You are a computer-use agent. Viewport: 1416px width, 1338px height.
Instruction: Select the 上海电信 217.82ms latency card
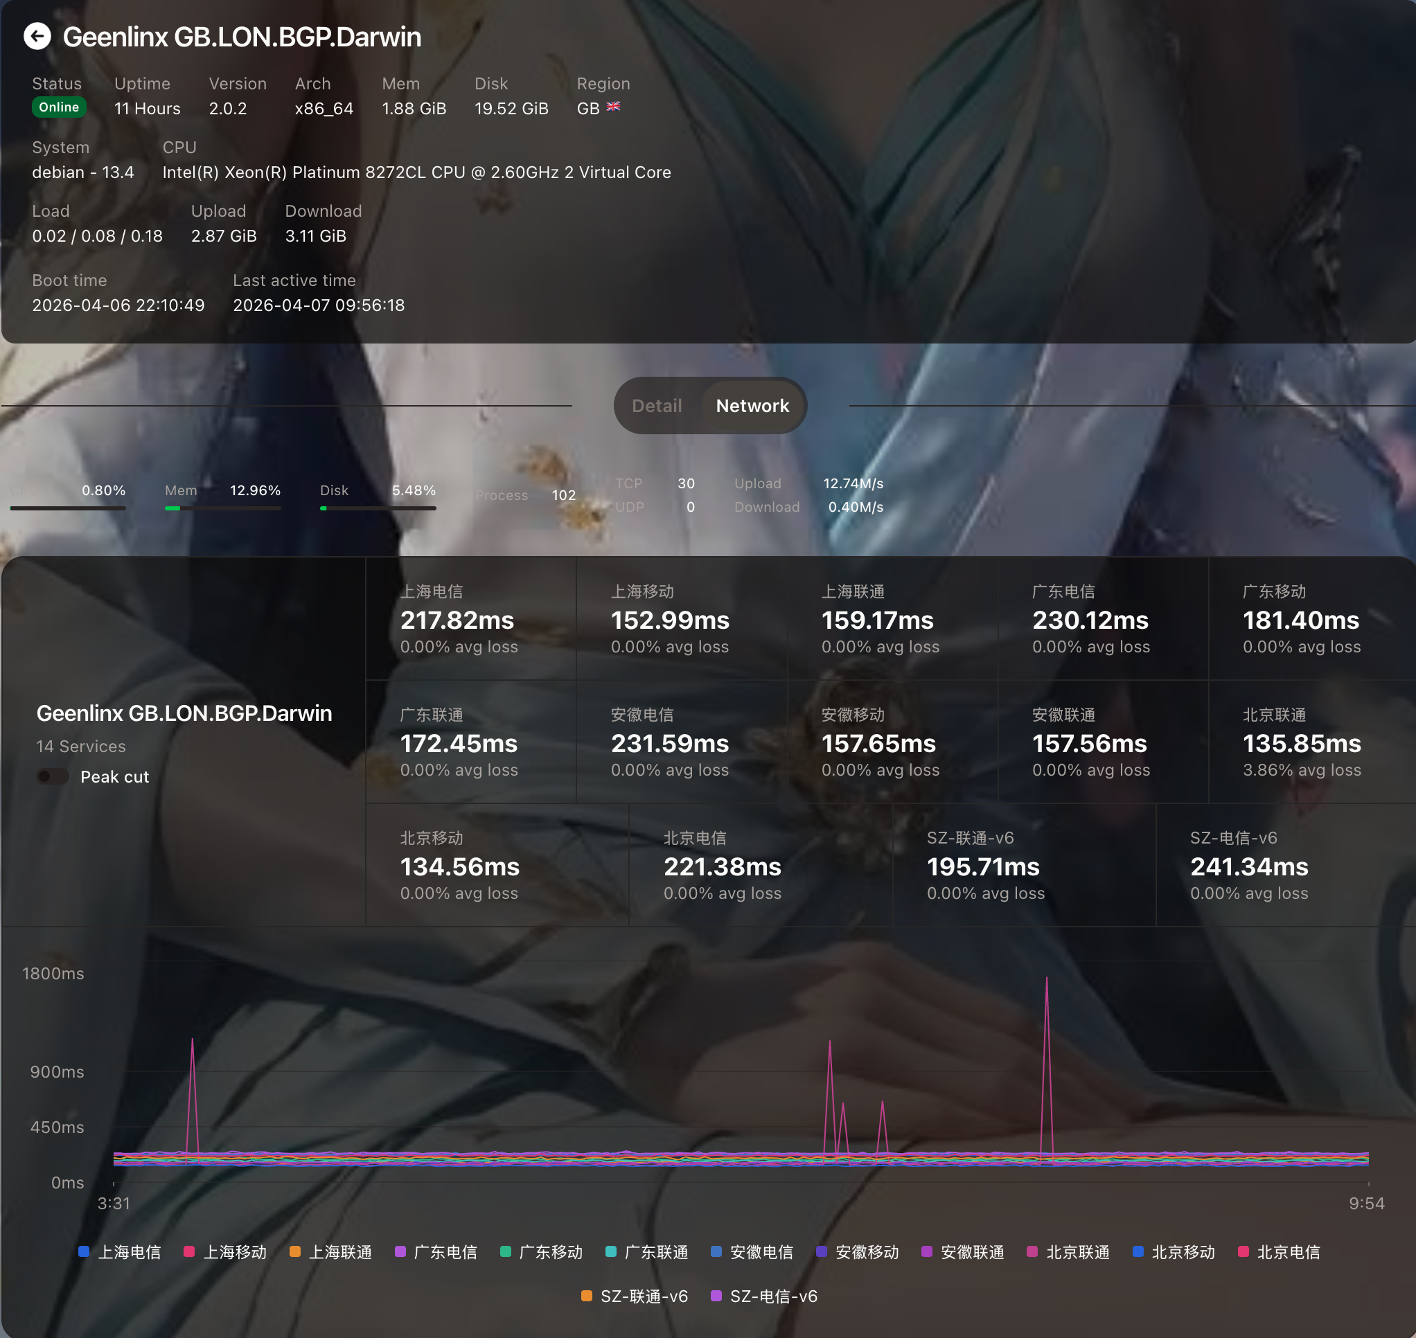[471, 619]
